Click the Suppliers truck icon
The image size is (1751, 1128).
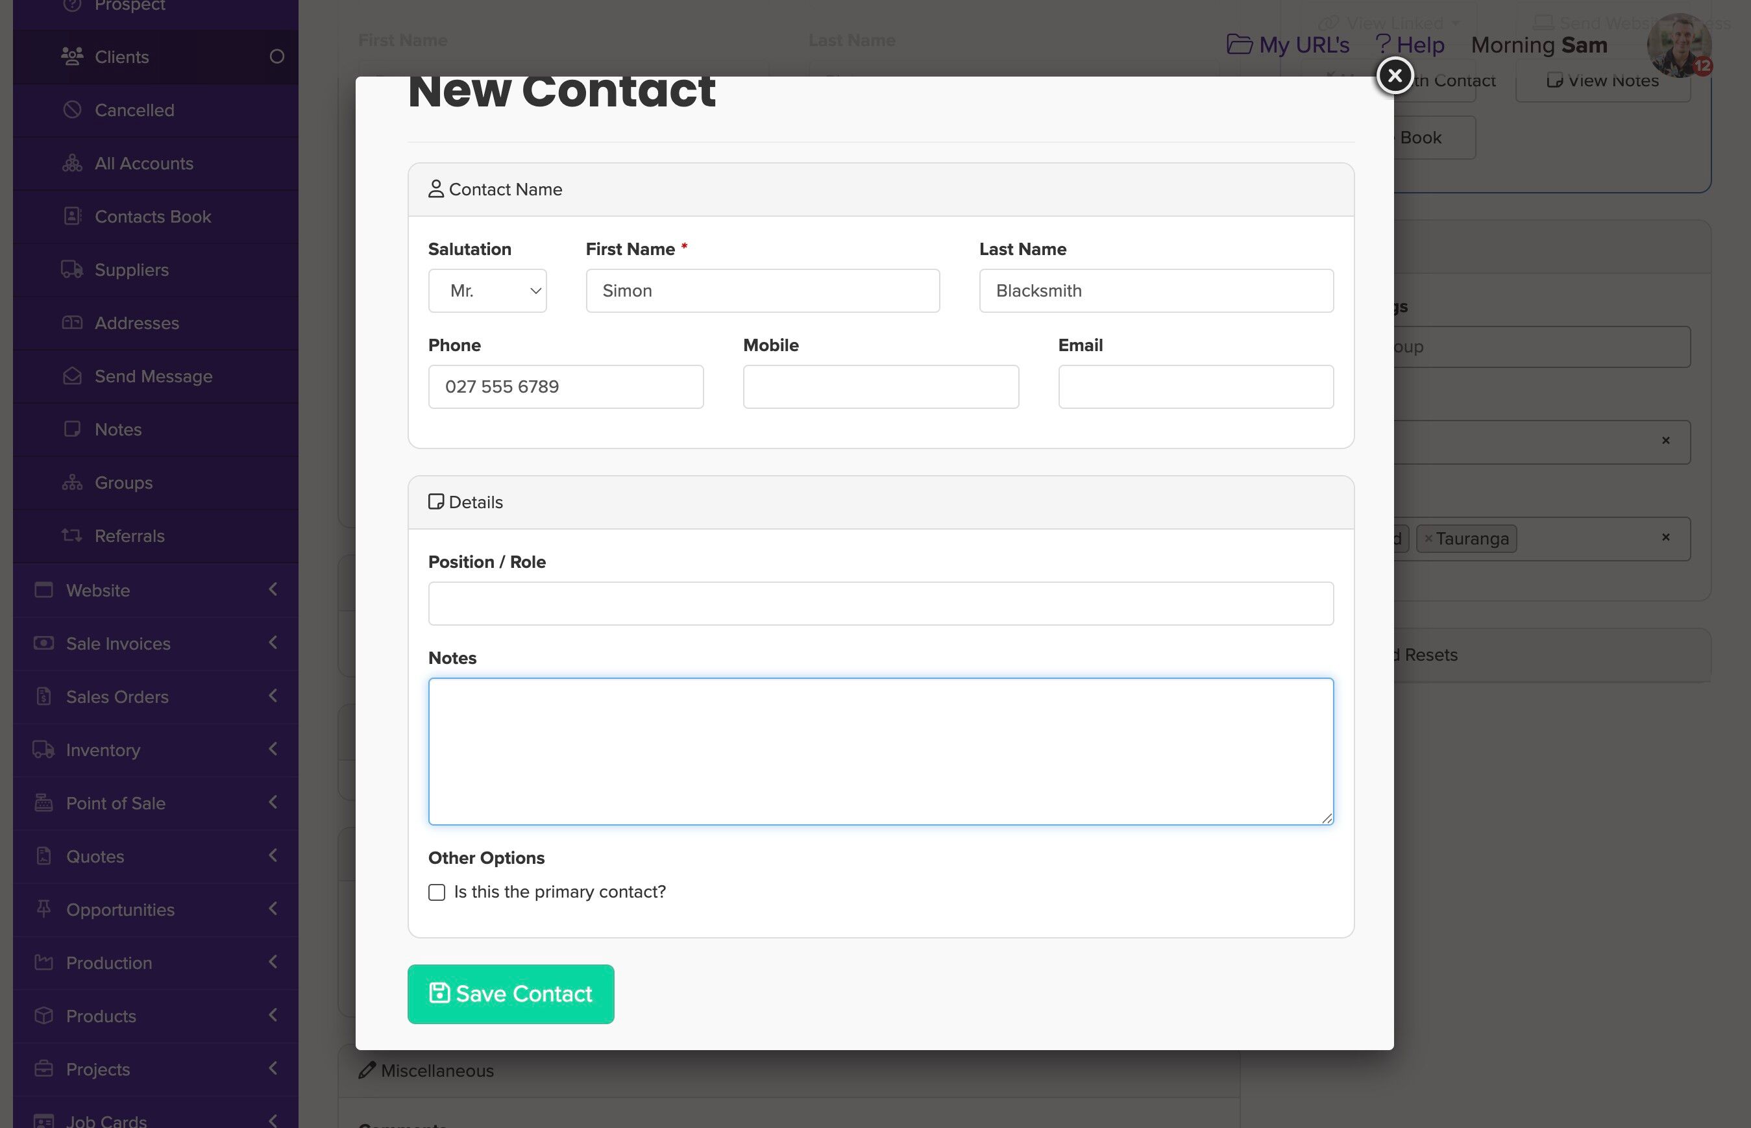click(72, 269)
